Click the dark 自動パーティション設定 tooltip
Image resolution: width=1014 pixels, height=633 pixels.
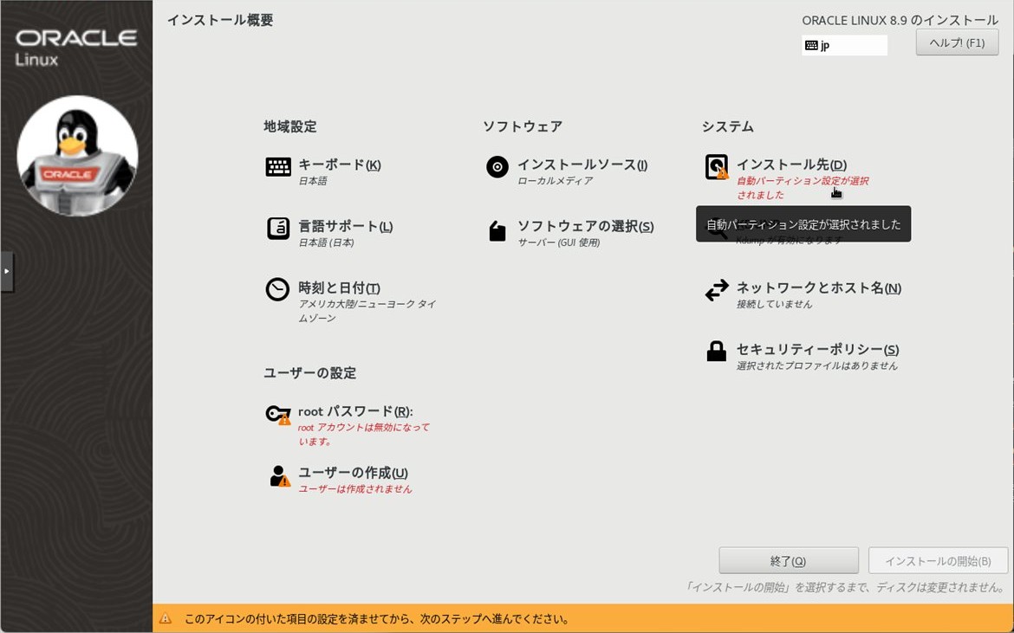coord(803,224)
